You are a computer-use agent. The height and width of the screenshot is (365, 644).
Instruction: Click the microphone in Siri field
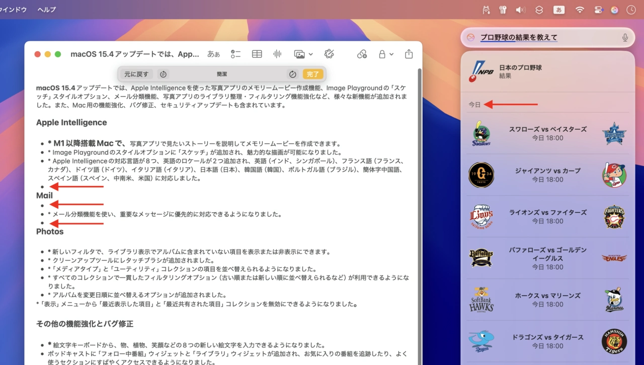[625, 38]
